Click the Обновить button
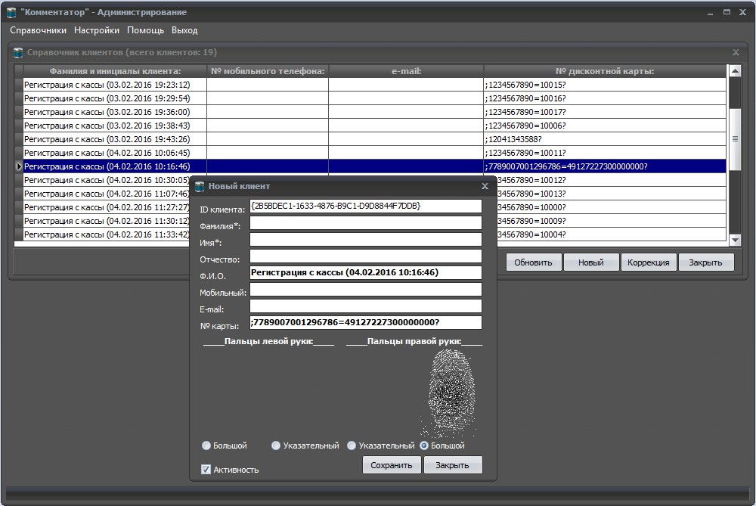756x506 pixels. 533,262
